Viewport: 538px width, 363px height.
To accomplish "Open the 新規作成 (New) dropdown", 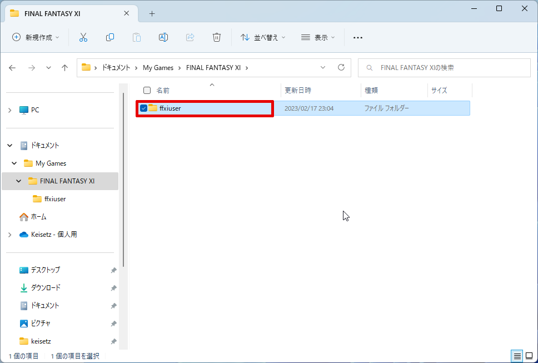I will pos(36,37).
